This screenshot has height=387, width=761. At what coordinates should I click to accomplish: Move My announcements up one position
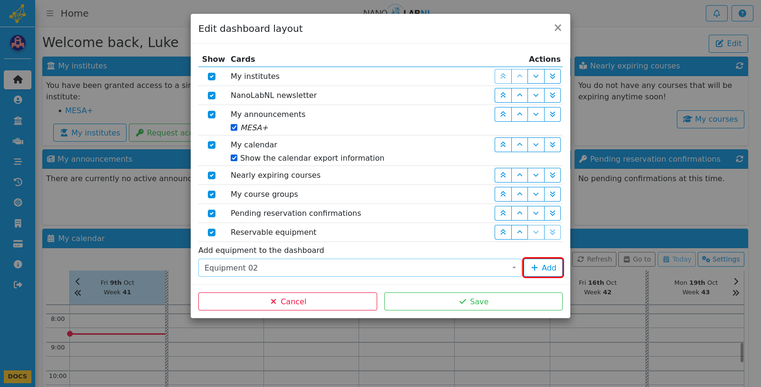519,114
